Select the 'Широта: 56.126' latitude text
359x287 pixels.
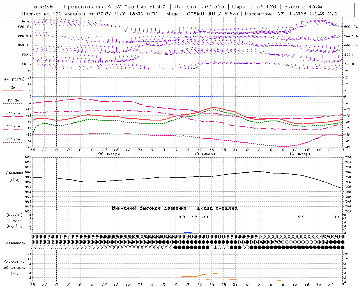click(254, 7)
